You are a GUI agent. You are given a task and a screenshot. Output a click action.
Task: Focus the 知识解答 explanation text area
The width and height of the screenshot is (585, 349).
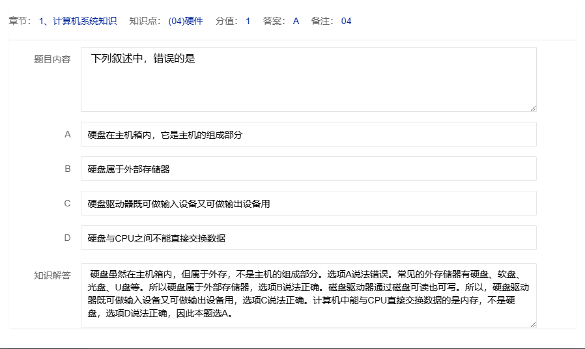pos(308,295)
